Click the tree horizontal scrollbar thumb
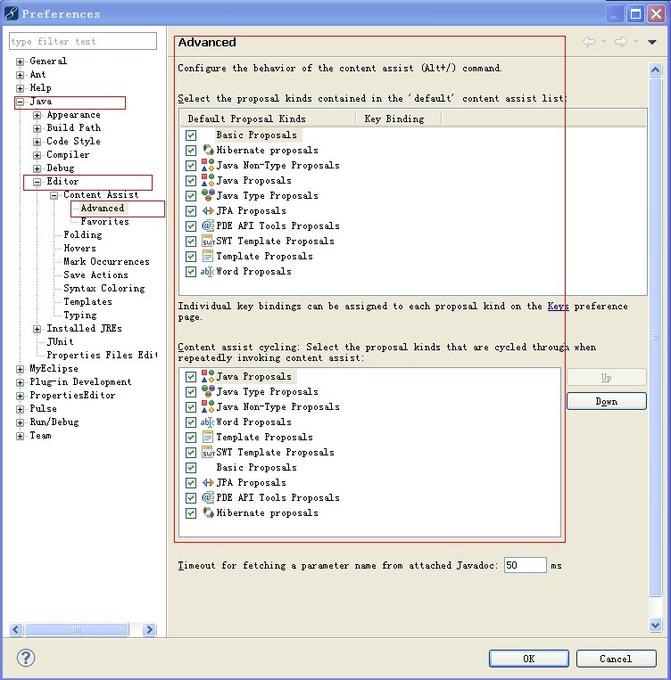 click(77, 629)
